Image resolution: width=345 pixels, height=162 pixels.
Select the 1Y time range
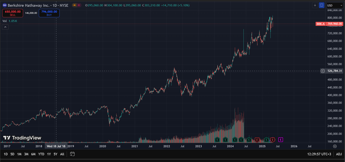(x=49, y=154)
